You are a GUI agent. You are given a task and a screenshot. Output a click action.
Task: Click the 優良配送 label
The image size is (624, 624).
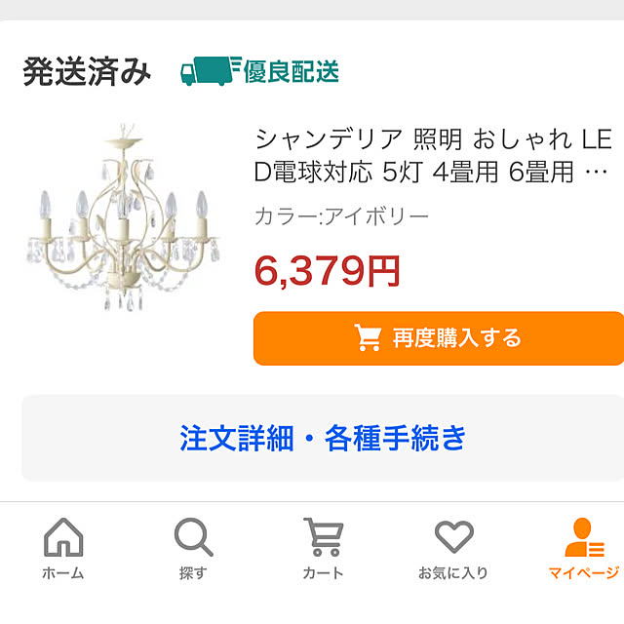[292, 71]
